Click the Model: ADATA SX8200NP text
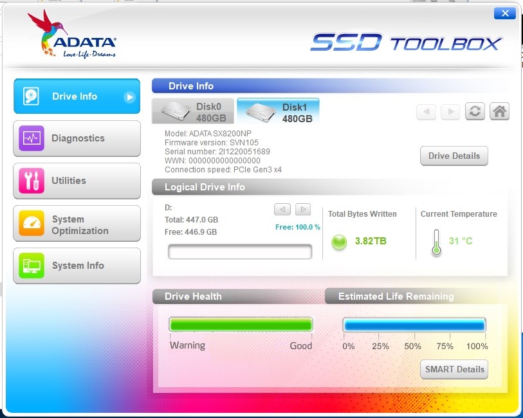The image size is (523, 418). 208,134
